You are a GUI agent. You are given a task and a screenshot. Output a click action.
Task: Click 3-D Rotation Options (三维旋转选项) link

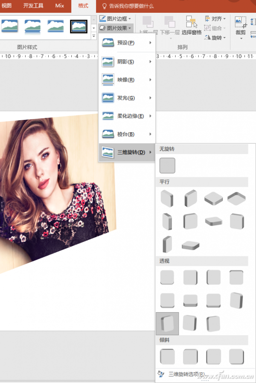(186, 374)
